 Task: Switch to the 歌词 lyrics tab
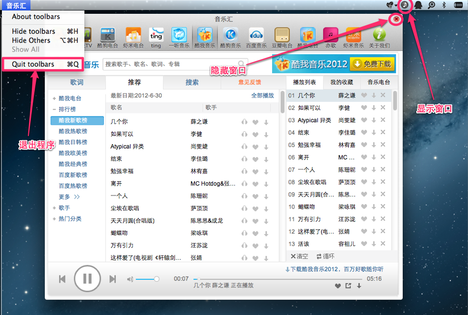77,82
